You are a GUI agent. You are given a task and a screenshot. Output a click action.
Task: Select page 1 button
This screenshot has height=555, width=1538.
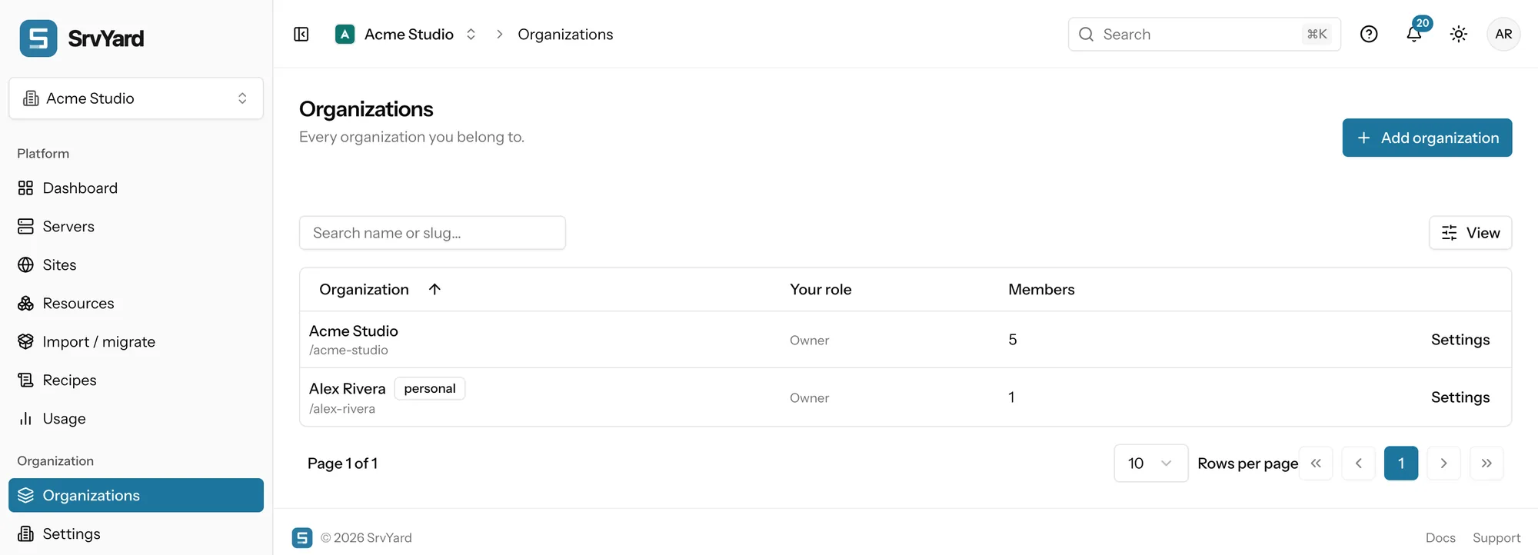click(x=1401, y=463)
